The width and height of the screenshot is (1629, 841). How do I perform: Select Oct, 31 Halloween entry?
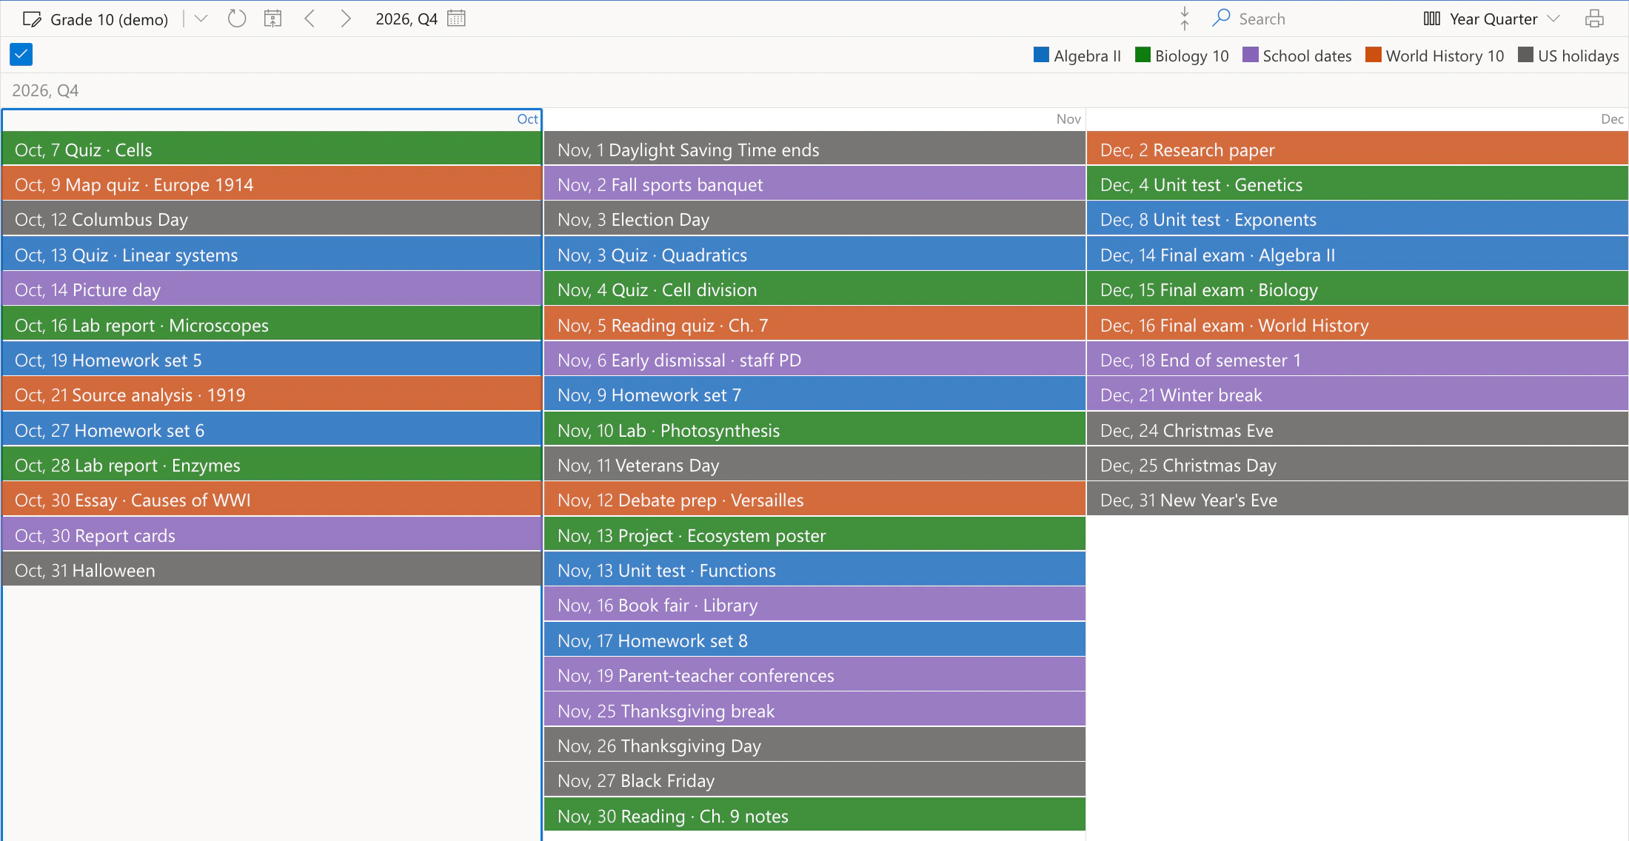tap(272, 569)
